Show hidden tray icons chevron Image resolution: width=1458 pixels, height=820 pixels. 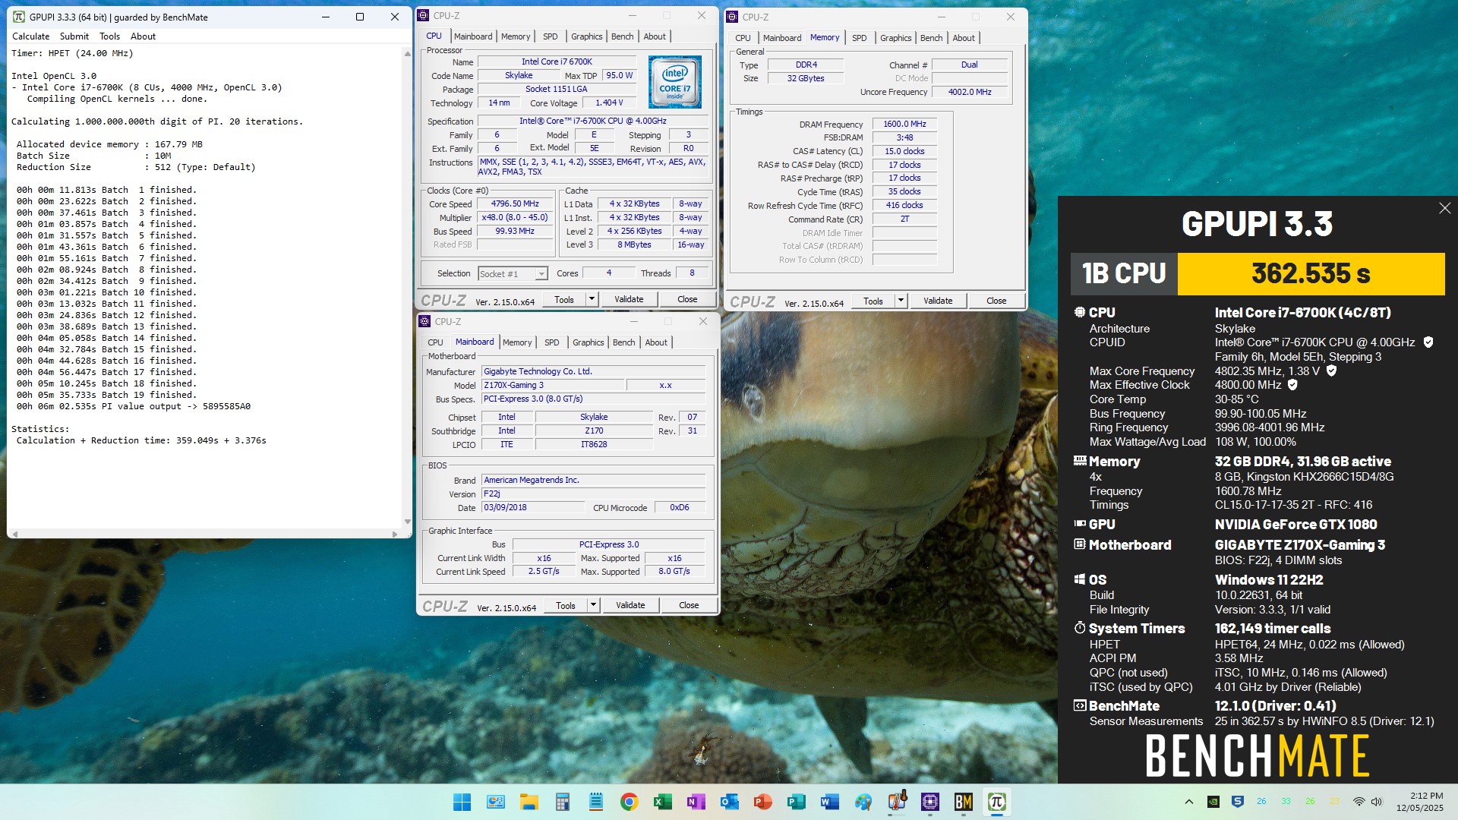pyautogui.click(x=1189, y=802)
